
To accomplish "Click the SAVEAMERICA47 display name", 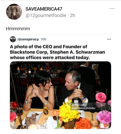I will click(44, 9).
